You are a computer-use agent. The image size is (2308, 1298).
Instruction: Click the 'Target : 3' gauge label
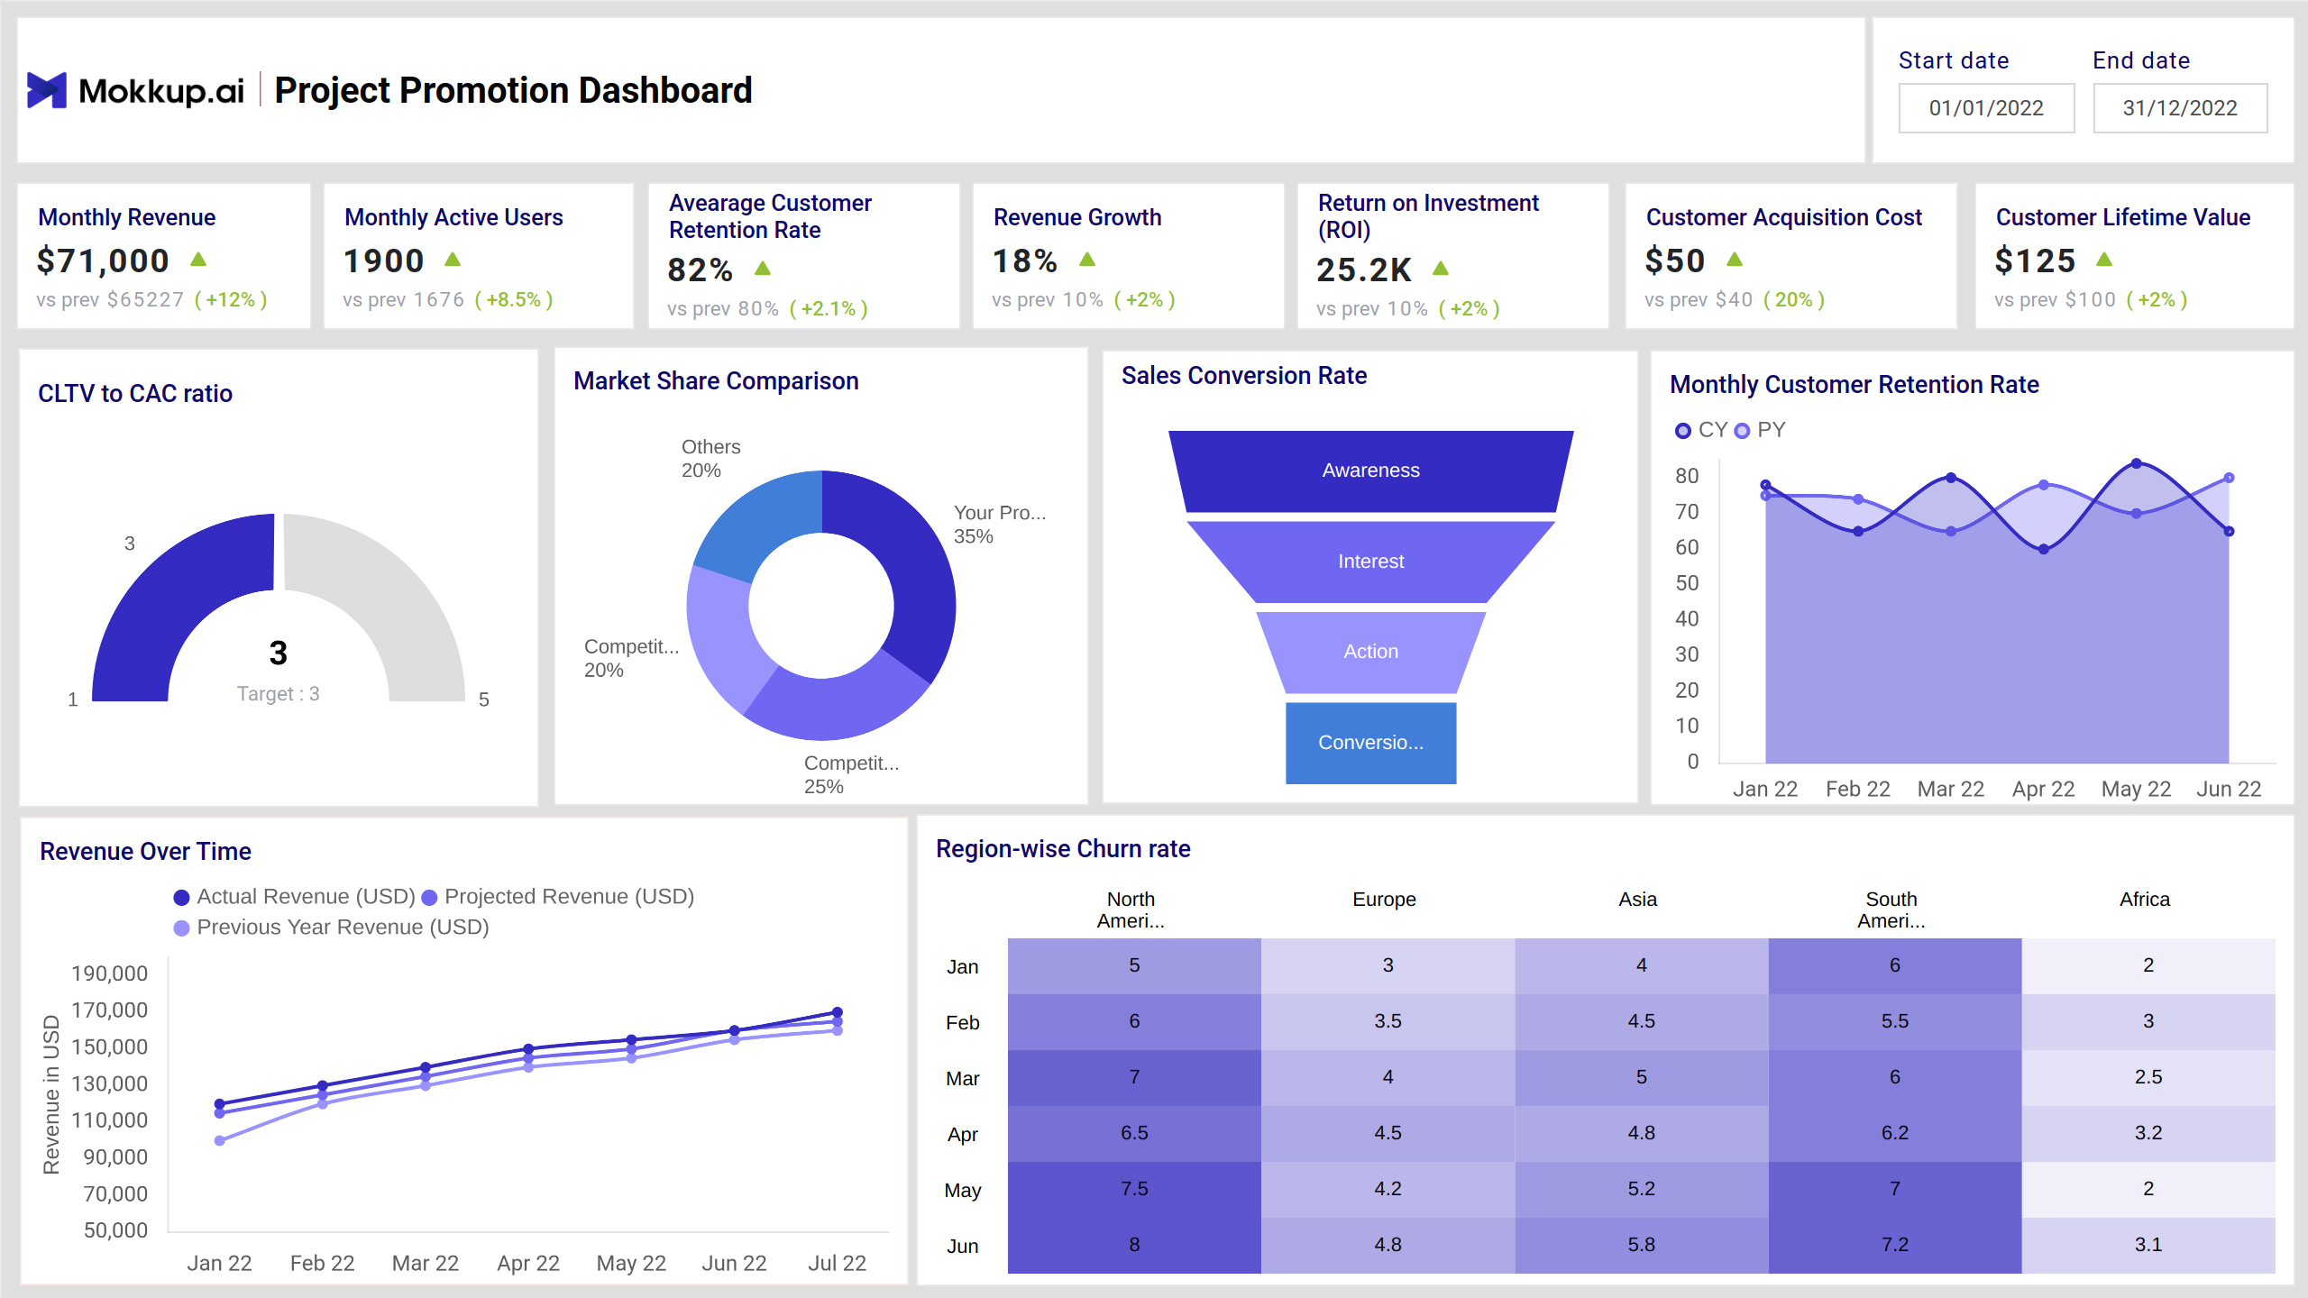[278, 694]
